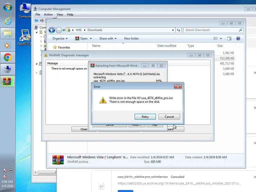
Task: Sort by Type column header
Action: 201,46
